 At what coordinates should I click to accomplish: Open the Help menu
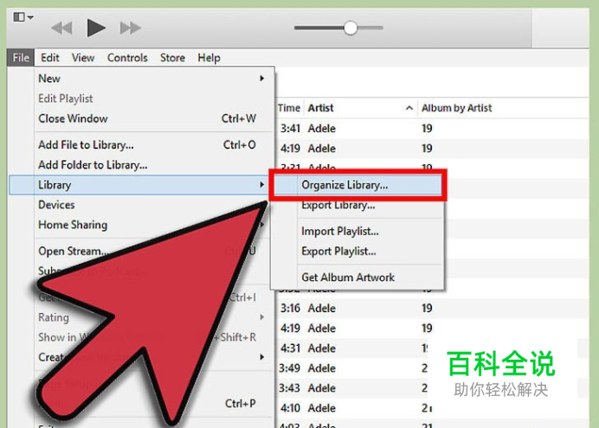point(209,58)
